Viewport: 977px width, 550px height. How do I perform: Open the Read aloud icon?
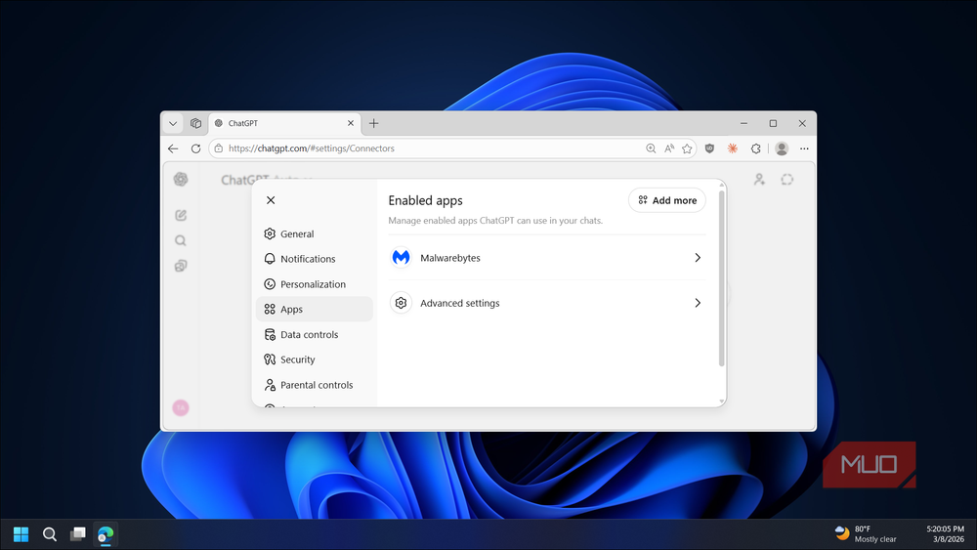pyautogui.click(x=668, y=148)
